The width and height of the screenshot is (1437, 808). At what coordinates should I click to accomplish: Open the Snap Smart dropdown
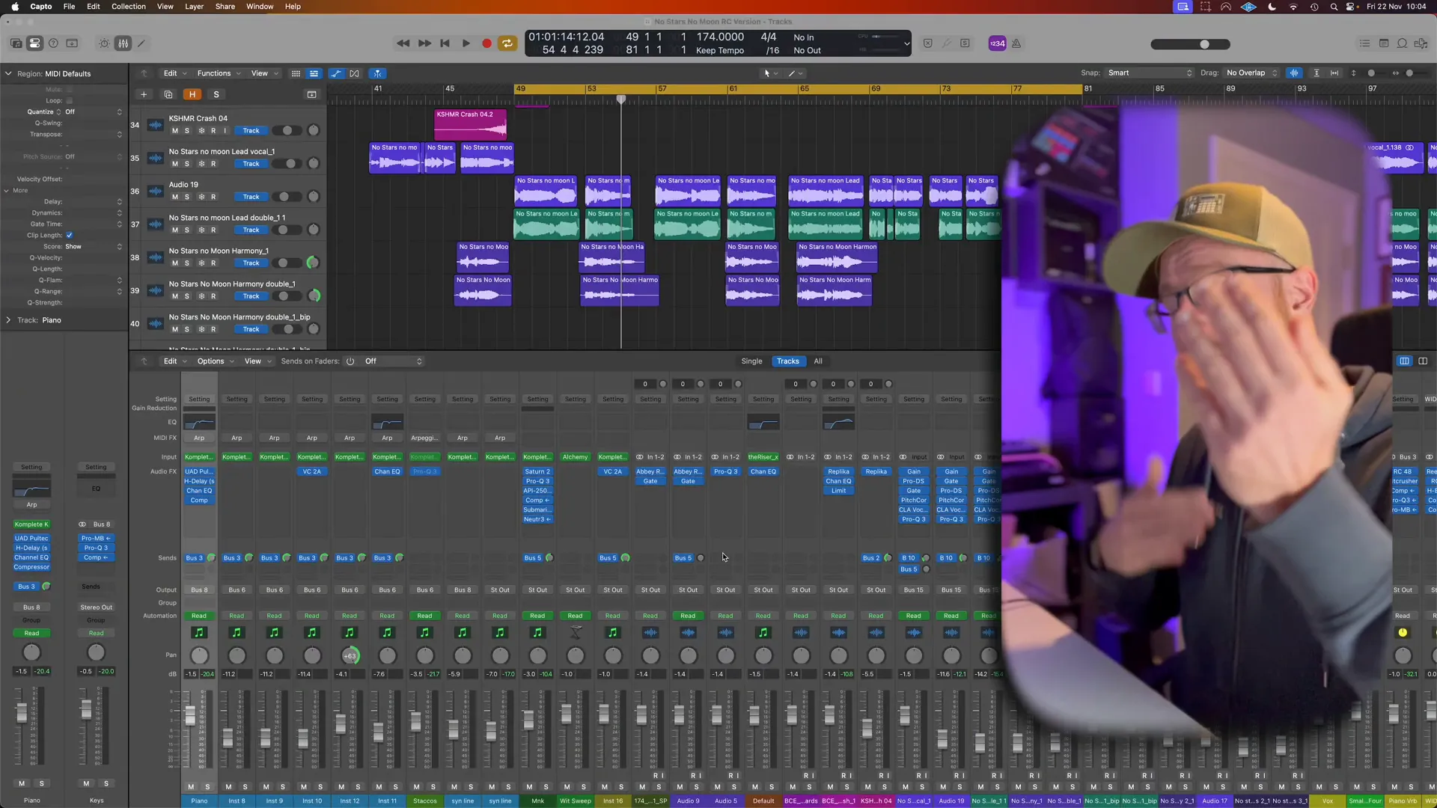(x=1150, y=73)
